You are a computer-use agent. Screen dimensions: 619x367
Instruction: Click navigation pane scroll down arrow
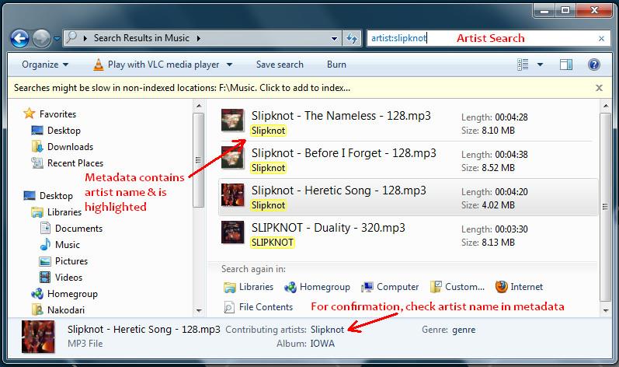pyautogui.click(x=199, y=311)
